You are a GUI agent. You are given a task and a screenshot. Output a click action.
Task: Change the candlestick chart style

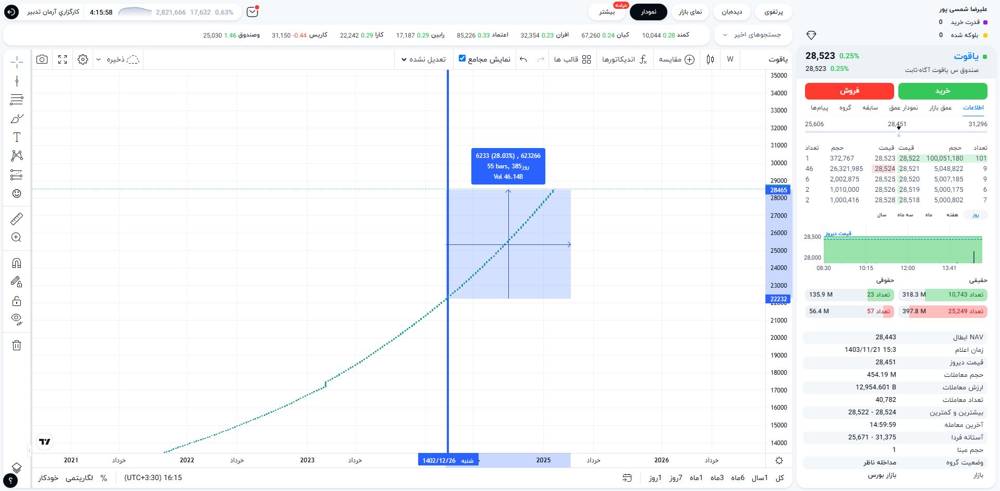710,59
